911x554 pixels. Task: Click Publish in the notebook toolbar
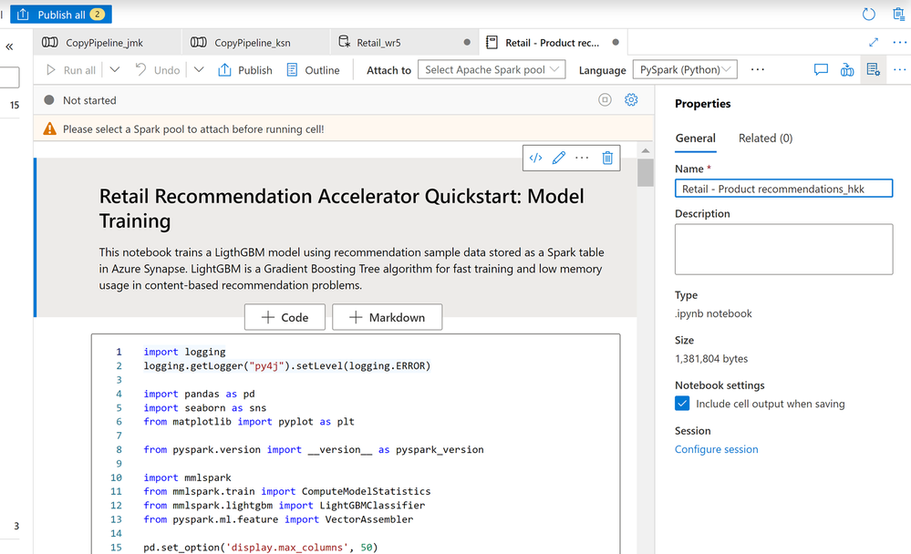[x=245, y=69]
